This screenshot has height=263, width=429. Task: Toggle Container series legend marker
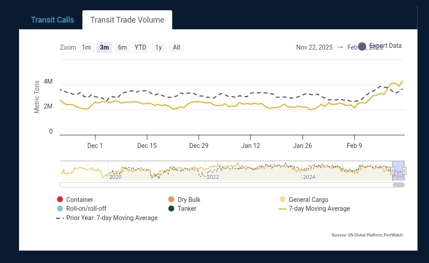point(60,199)
